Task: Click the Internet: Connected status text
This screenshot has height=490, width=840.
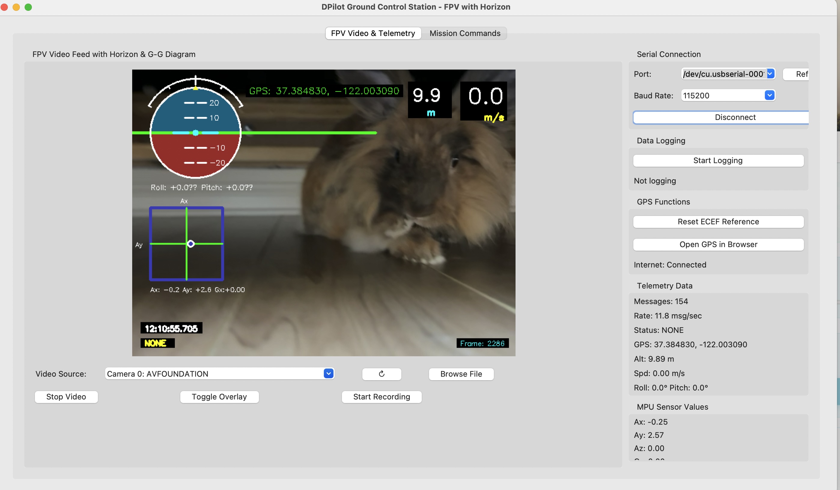Action: (x=670, y=265)
